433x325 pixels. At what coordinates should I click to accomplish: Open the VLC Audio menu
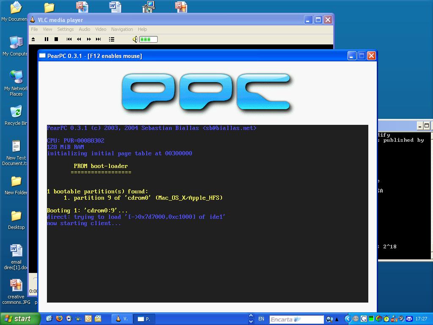(x=85, y=29)
